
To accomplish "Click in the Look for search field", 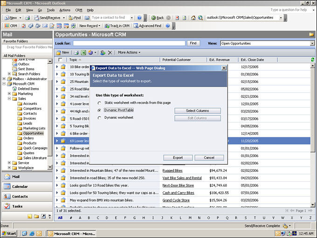I will (x=129, y=43).
